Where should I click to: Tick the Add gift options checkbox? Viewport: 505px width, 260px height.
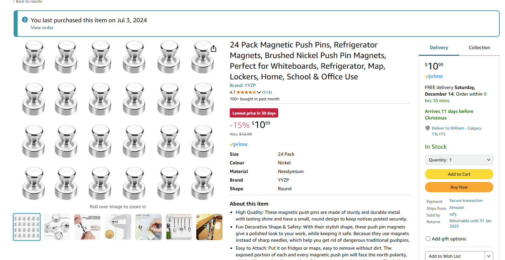click(428, 239)
